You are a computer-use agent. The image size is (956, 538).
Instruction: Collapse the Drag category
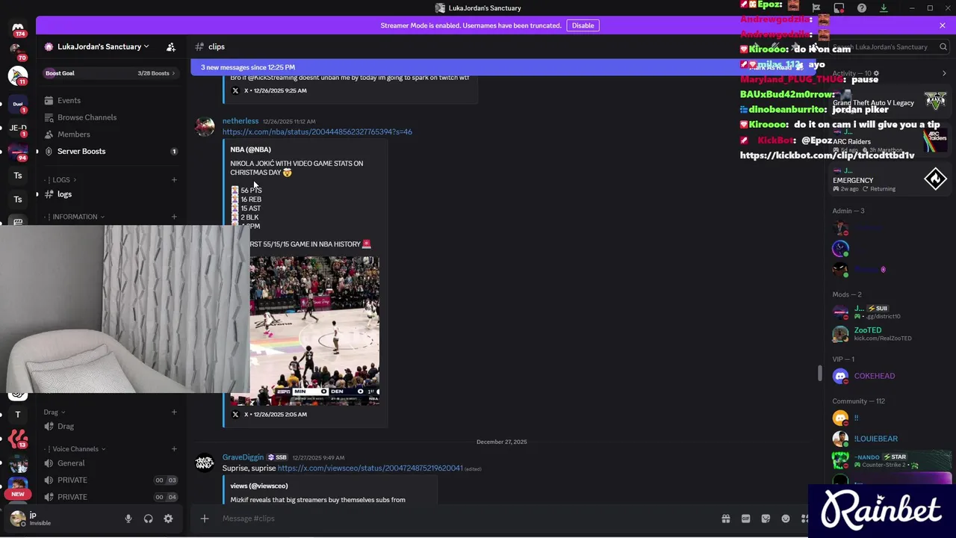(x=54, y=412)
